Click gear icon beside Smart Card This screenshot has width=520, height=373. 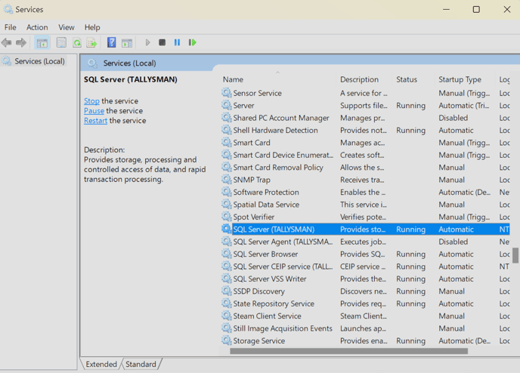pos(227,143)
